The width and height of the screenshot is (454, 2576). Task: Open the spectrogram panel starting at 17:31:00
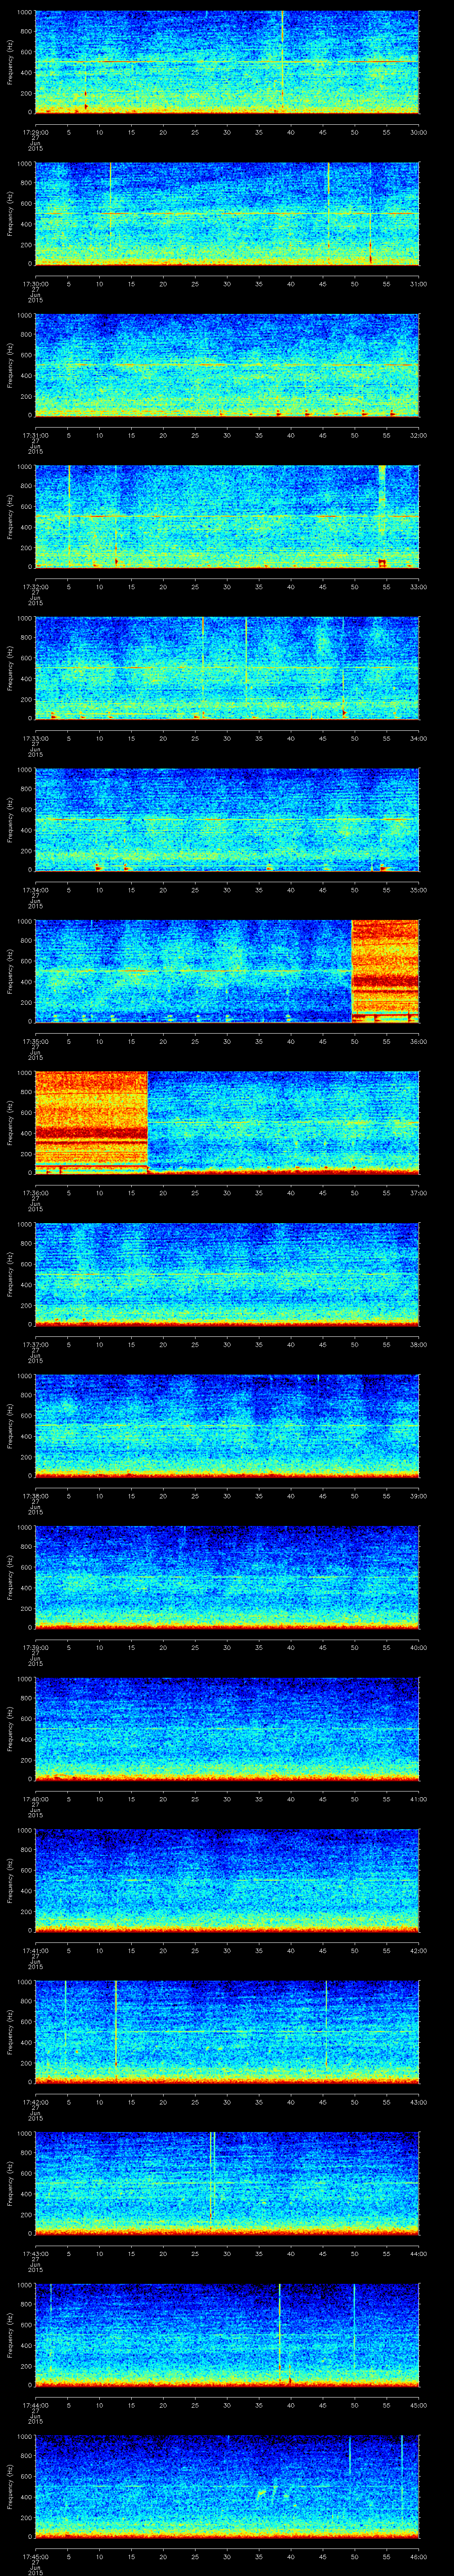227,365
